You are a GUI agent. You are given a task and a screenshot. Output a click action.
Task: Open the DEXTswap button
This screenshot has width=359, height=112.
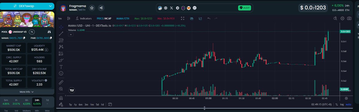coord(27,6)
